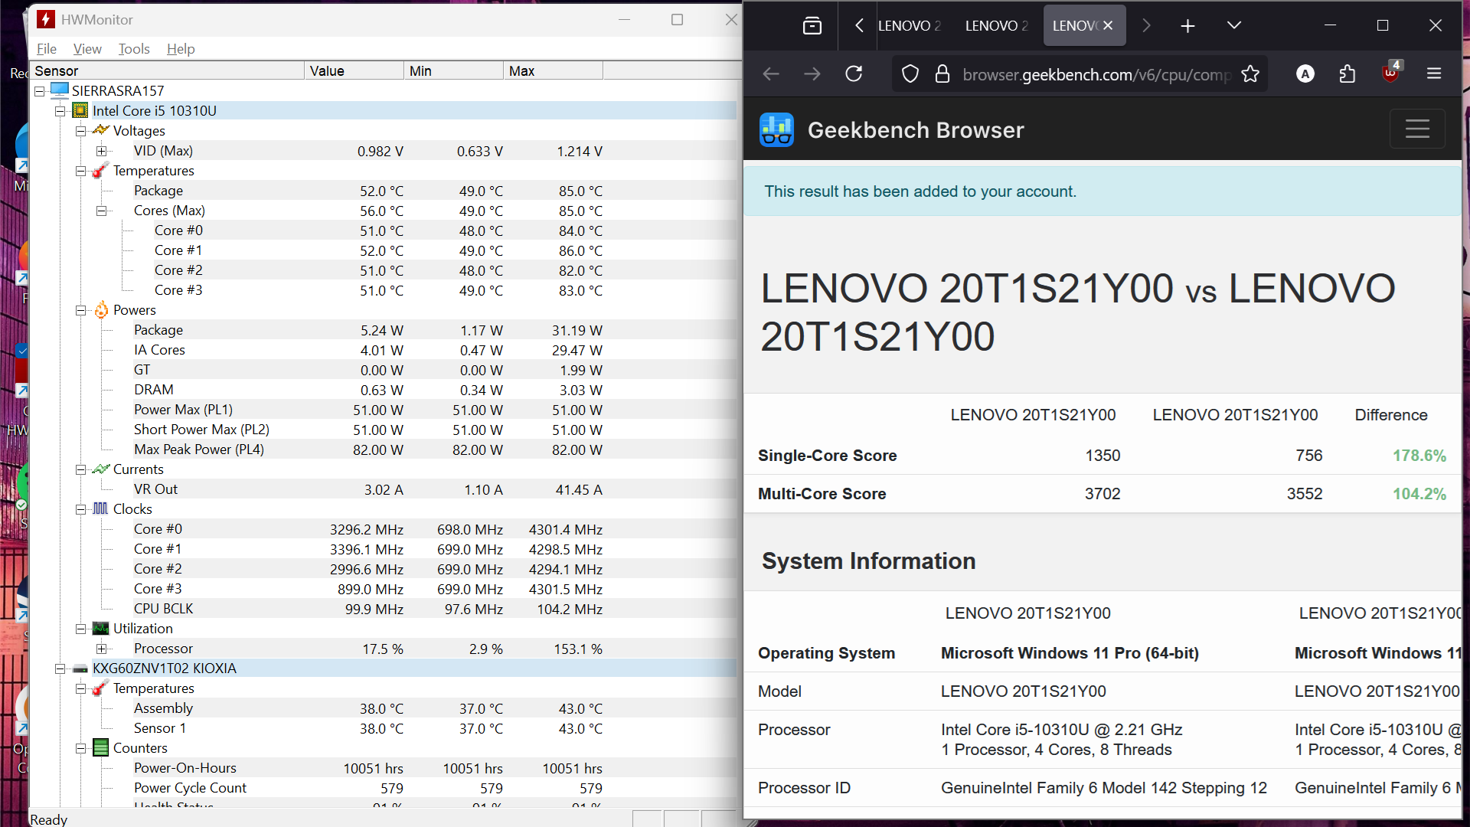The height and width of the screenshot is (827, 1470).
Task: Open the Tools menu in HWMonitor
Action: pyautogui.click(x=134, y=48)
